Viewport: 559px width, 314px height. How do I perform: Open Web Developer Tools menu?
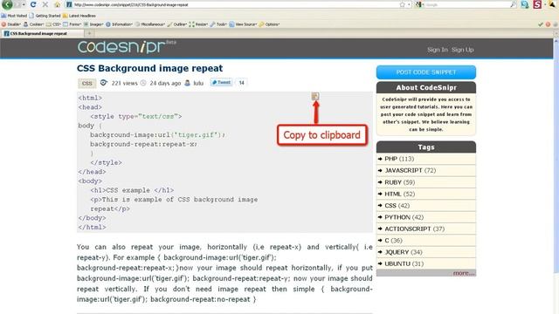click(x=218, y=24)
